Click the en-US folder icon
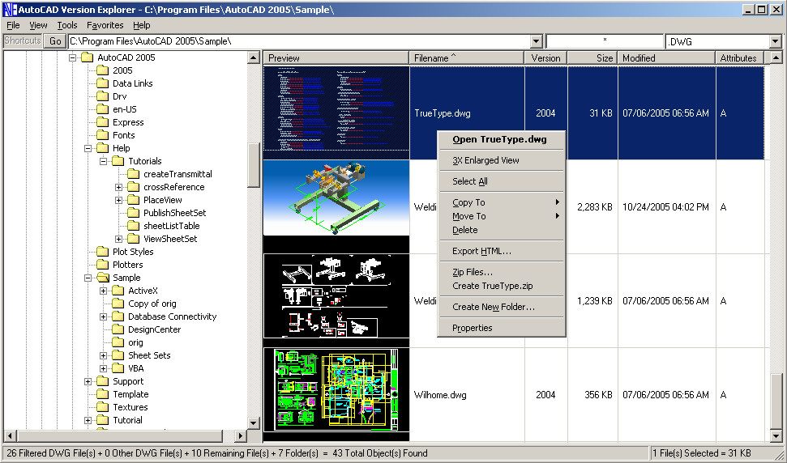 (x=102, y=110)
